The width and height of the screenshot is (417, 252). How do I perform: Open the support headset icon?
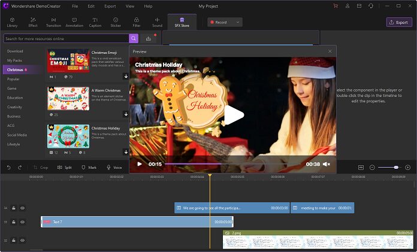click(x=371, y=6)
